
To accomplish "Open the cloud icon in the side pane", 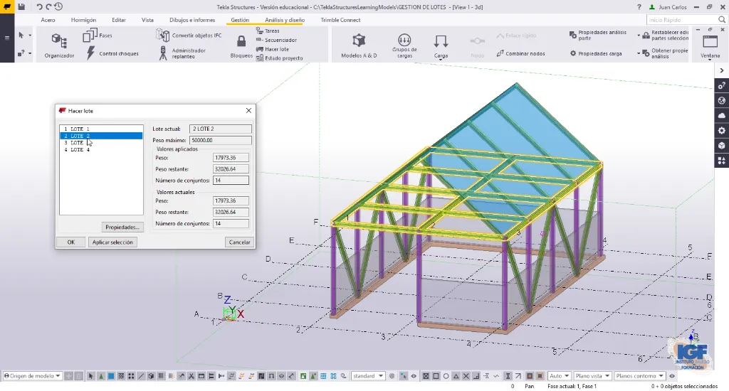I will 722,115.
